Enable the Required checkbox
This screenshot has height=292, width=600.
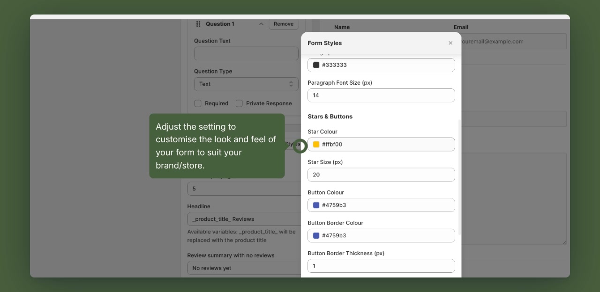[198, 103]
